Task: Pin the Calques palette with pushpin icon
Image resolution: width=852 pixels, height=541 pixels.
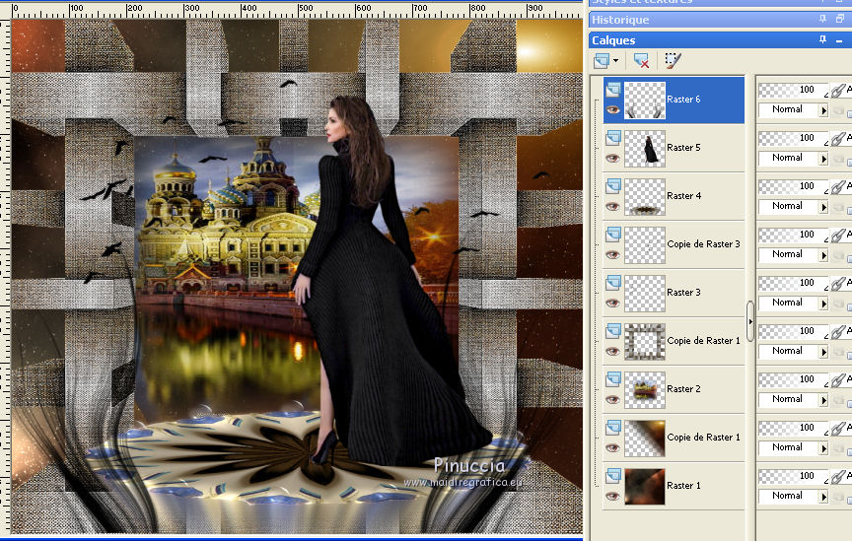Action: 822,39
